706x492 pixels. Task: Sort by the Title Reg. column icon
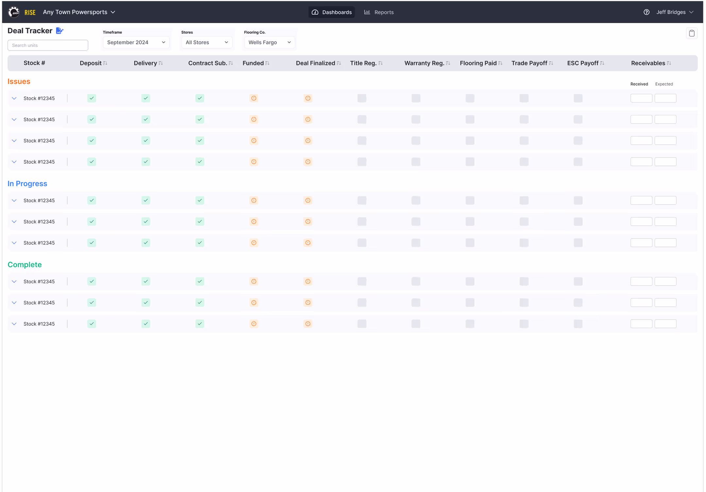pos(380,63)
